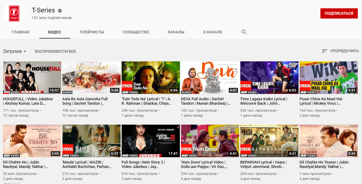Open the HOUSEFULL Video Jukebox thumbnail

[x=32, y=78]
